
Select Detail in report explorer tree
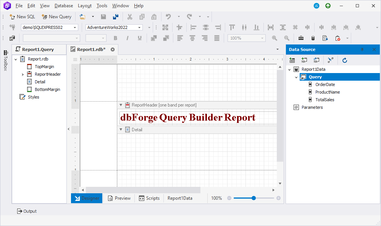point(40,82)
